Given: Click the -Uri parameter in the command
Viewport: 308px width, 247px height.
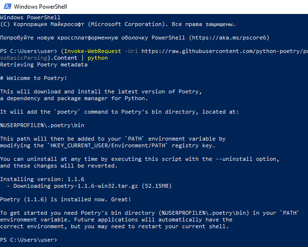Looking at the screenshot, I should (x=131, y=51).
